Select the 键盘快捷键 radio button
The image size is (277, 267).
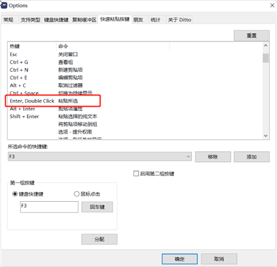15,194
